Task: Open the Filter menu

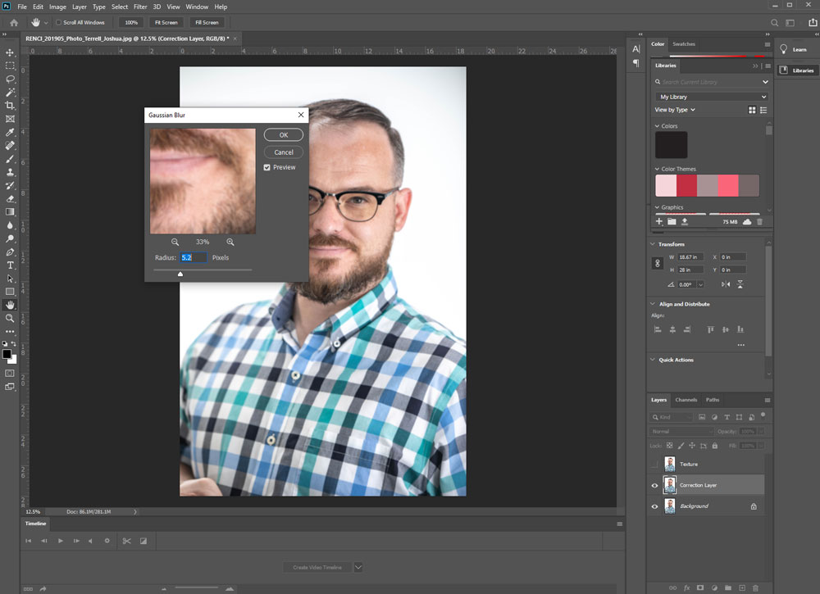Action: (x=140, y=7)
